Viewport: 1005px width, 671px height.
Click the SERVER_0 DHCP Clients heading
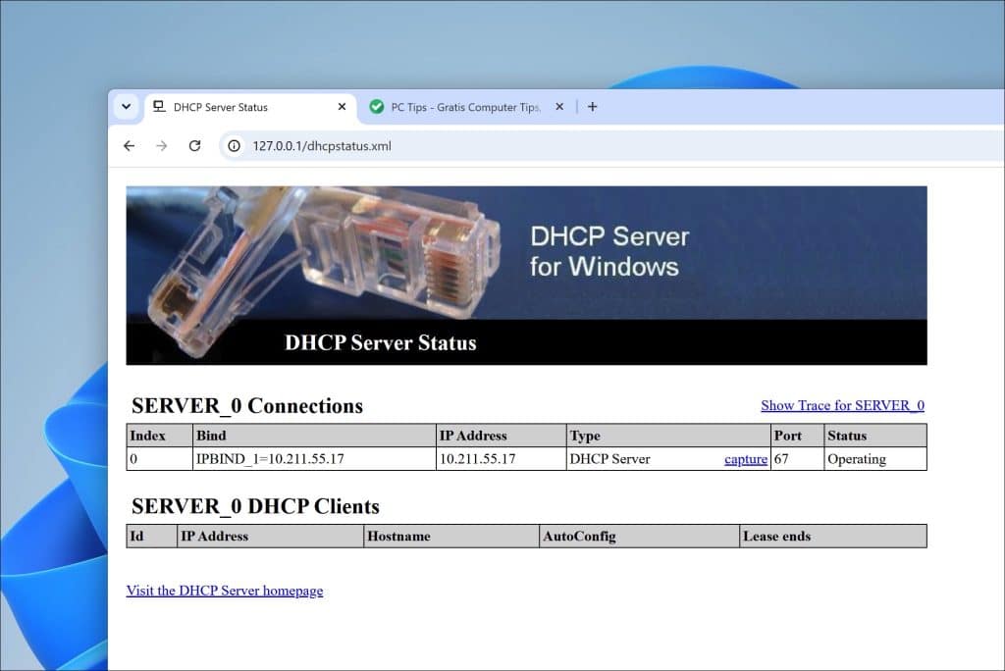(x=256, y=506)
